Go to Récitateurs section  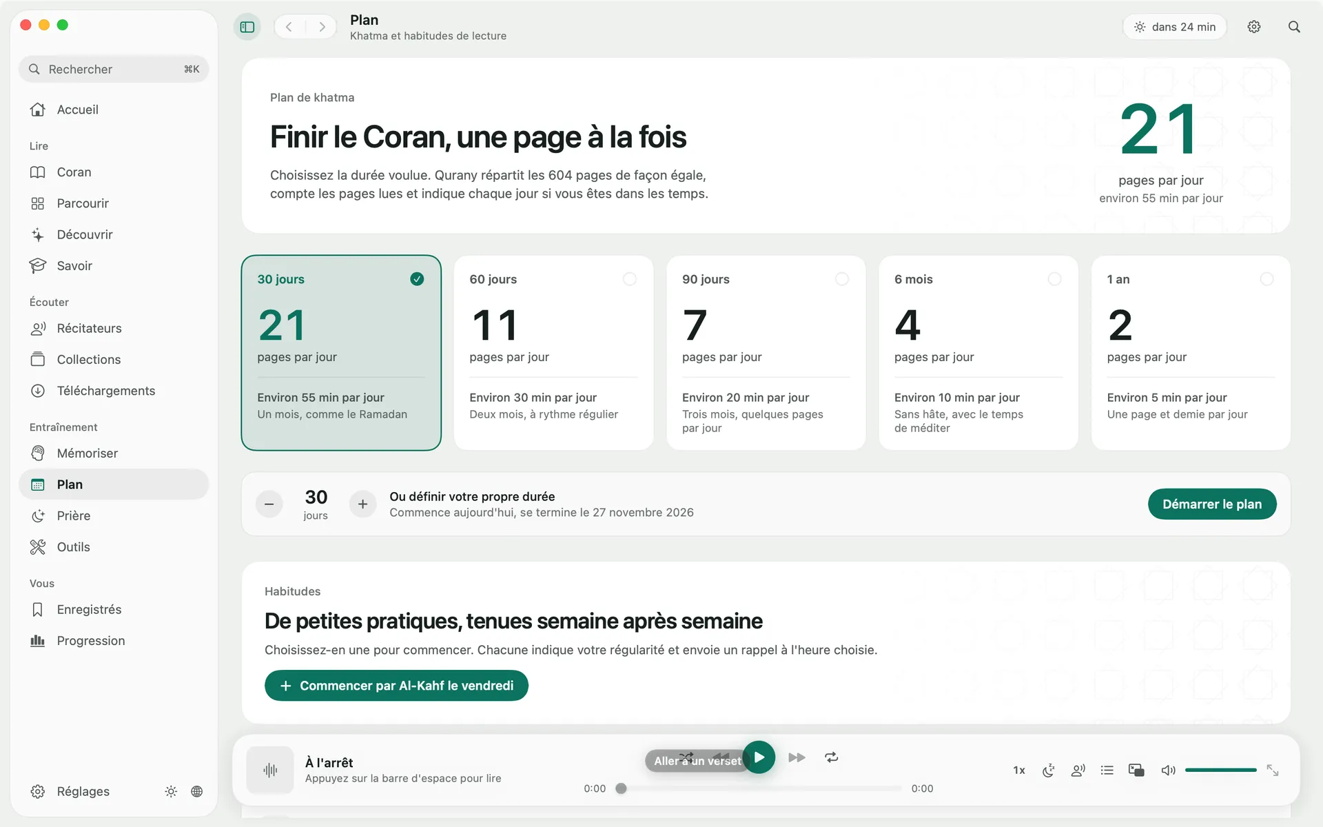coord(114,328)
